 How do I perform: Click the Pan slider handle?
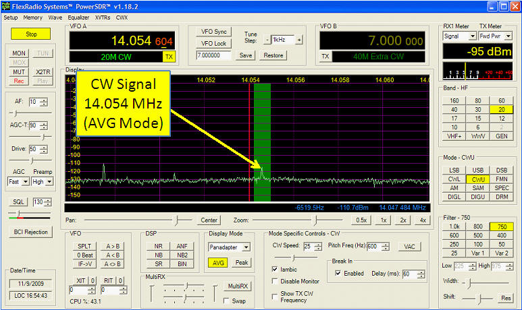177,220
